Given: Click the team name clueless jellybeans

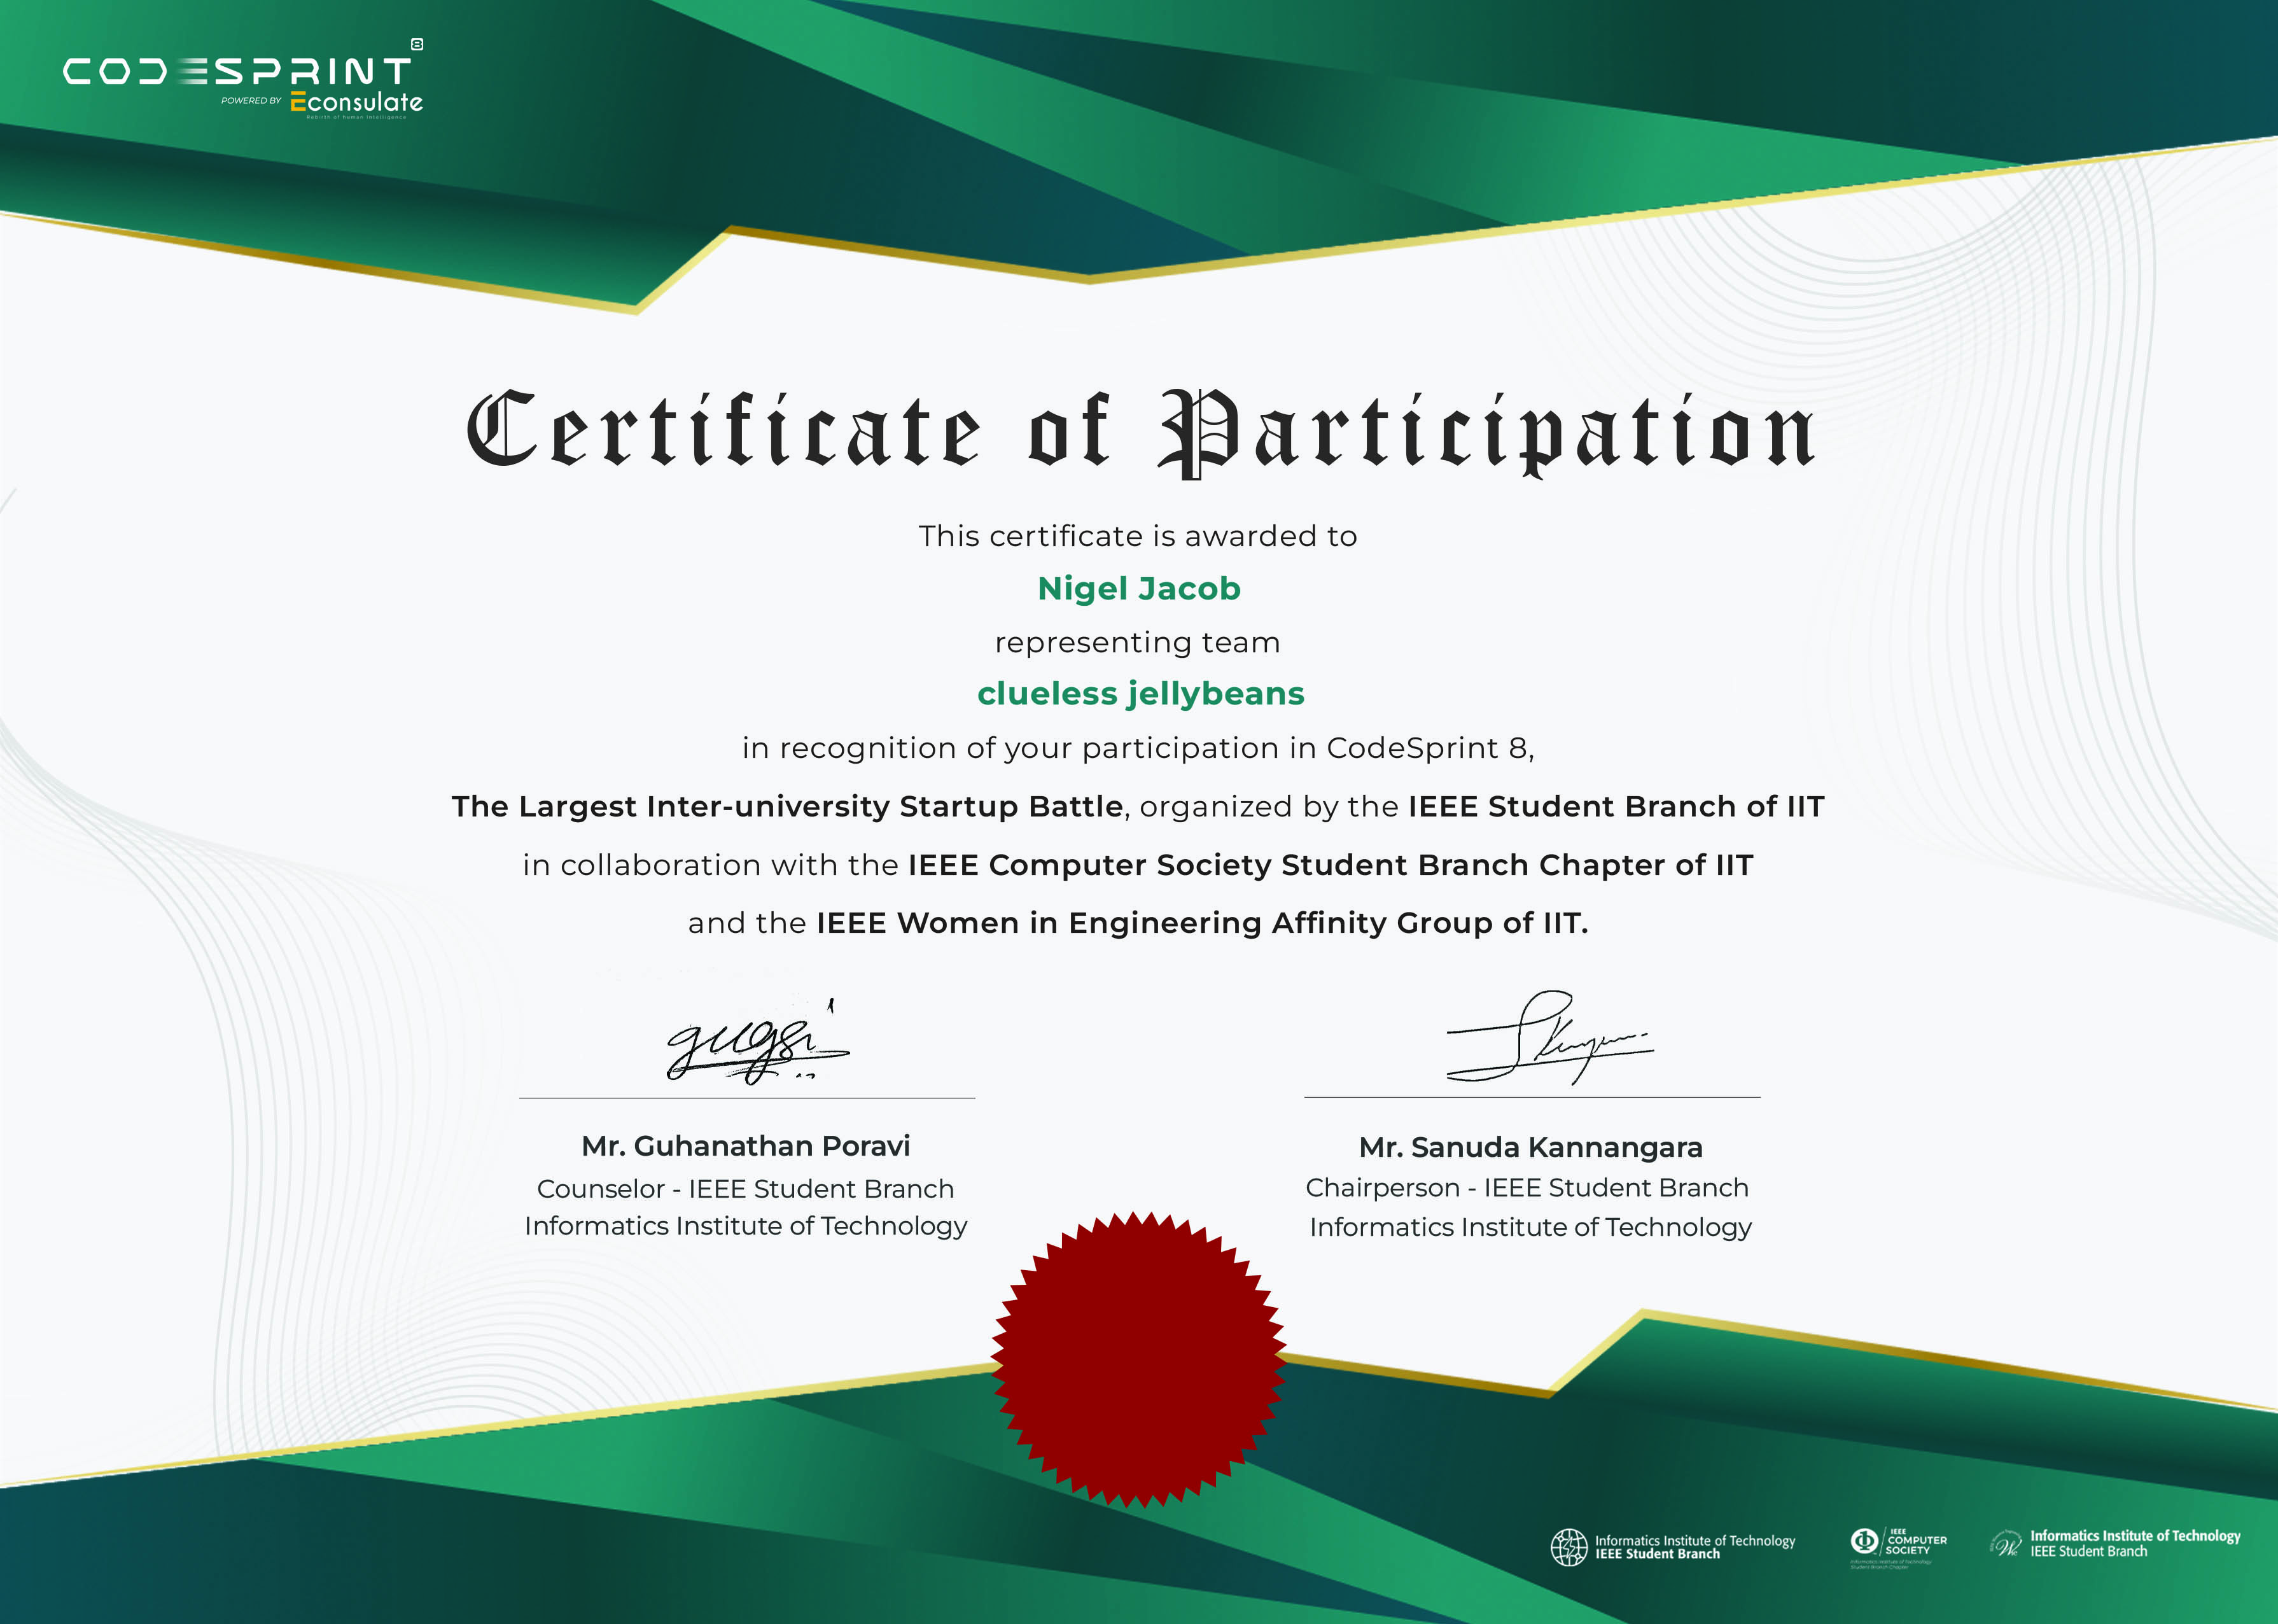Looking at the screenshot, I should tap(1140, 694).
